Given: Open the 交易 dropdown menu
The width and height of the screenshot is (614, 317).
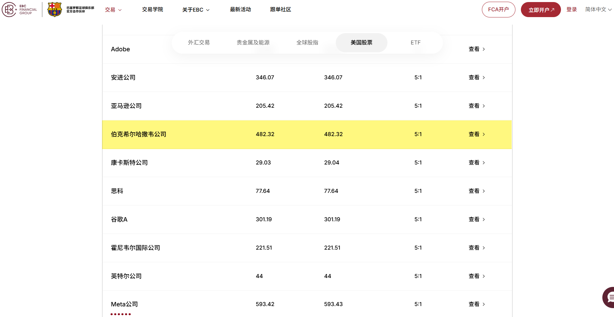Looking at the screenshot, I should pos(113,10).
